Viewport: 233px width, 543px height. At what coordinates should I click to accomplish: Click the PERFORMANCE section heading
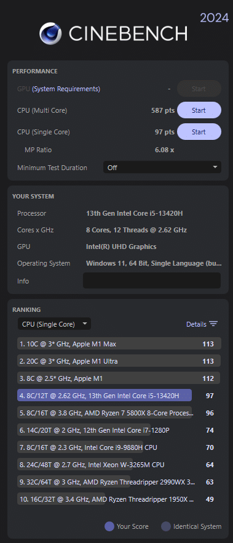[x=35, y=71]
